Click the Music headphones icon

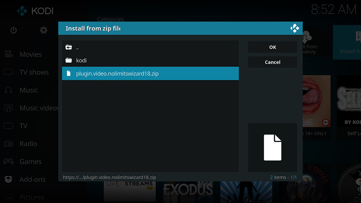pos(9,90)
